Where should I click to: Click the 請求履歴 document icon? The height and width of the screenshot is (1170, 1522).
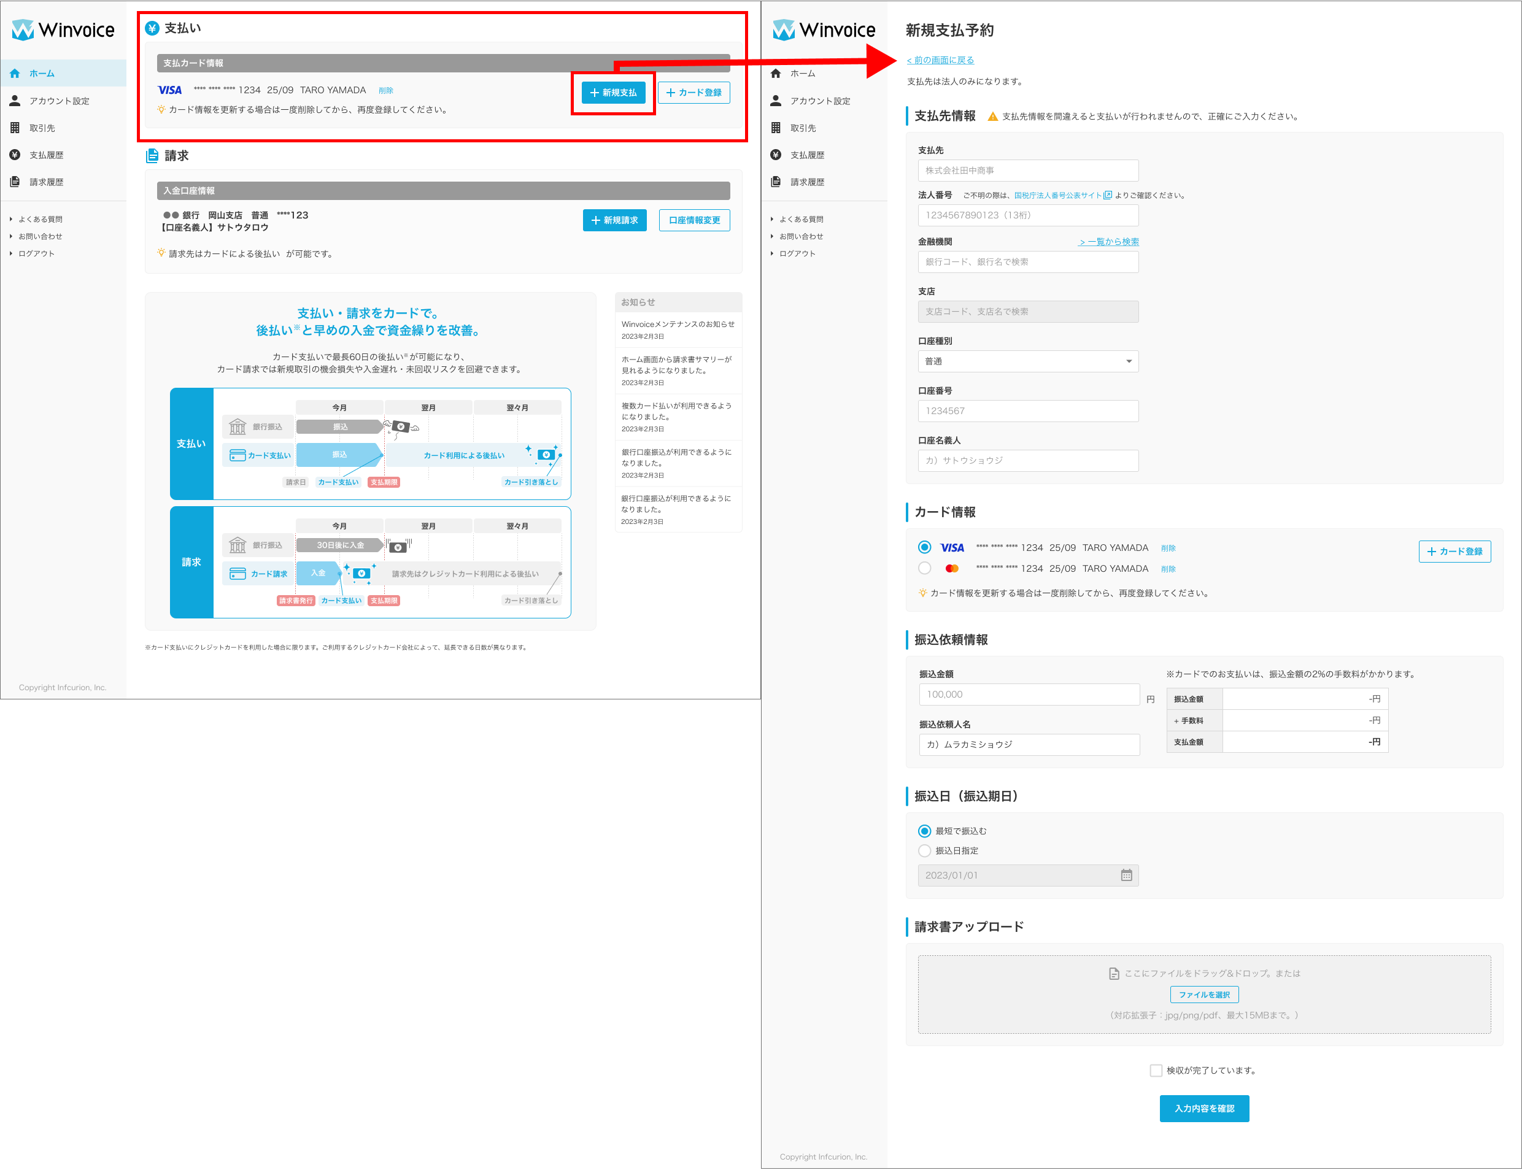coord(15,182)
